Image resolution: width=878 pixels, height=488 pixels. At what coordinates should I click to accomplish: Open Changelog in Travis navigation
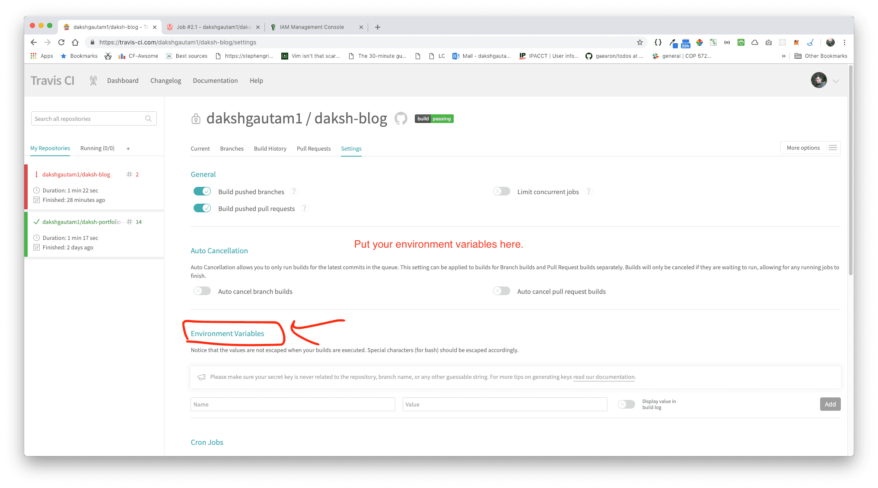[x=165, y=81]
